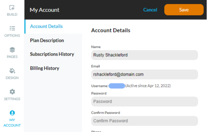The width and height of the screenshot is (207, 132).
Task: Select the 'Name' field label
Action: coord(96,47)
